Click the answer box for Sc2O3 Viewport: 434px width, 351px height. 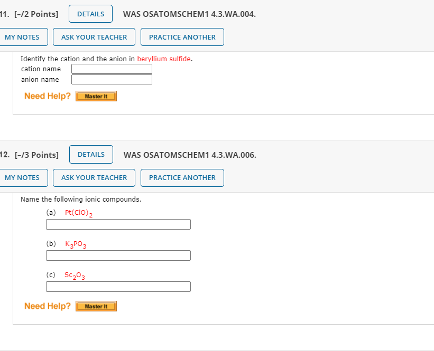pyautogui.click(x=118, y=287)
